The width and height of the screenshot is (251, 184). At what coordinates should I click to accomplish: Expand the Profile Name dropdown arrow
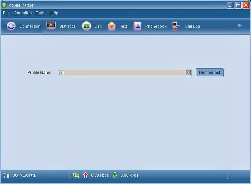(188, 73)
